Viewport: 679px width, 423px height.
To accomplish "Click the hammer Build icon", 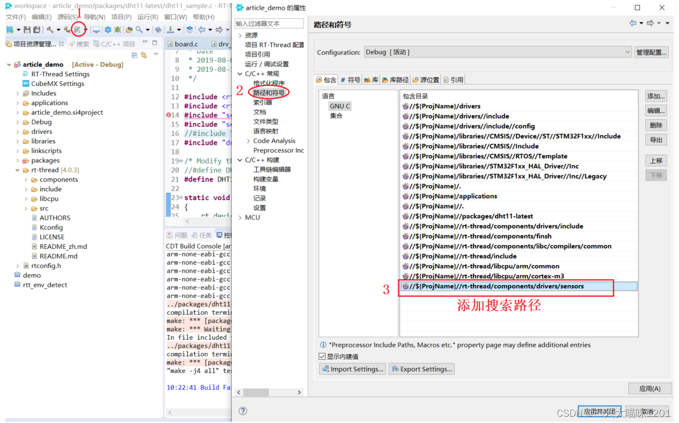I will [49, 30].
